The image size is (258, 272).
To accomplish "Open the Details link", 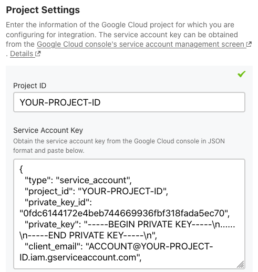I will [22, 54].
